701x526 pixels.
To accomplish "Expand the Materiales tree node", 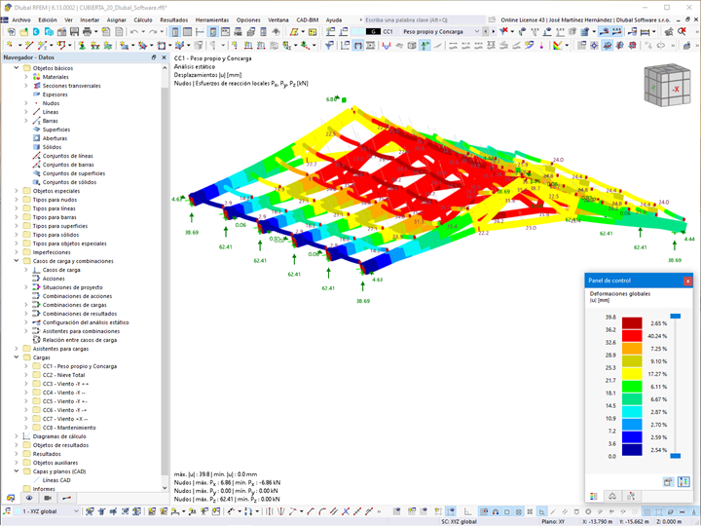I will tap(26, 77).
